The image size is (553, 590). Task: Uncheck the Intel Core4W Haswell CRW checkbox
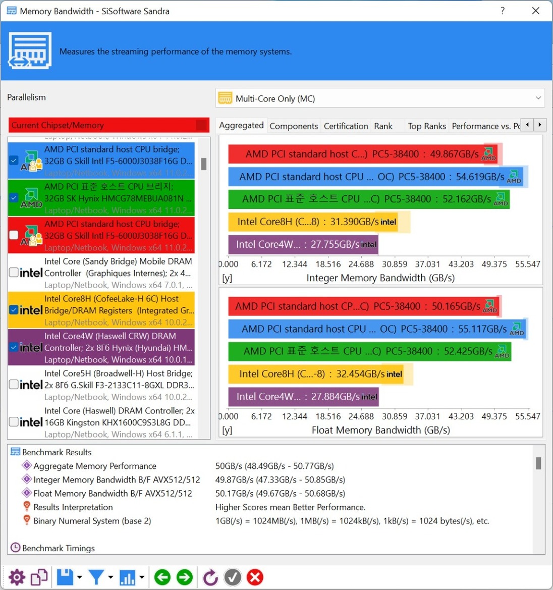pos(14,347)
